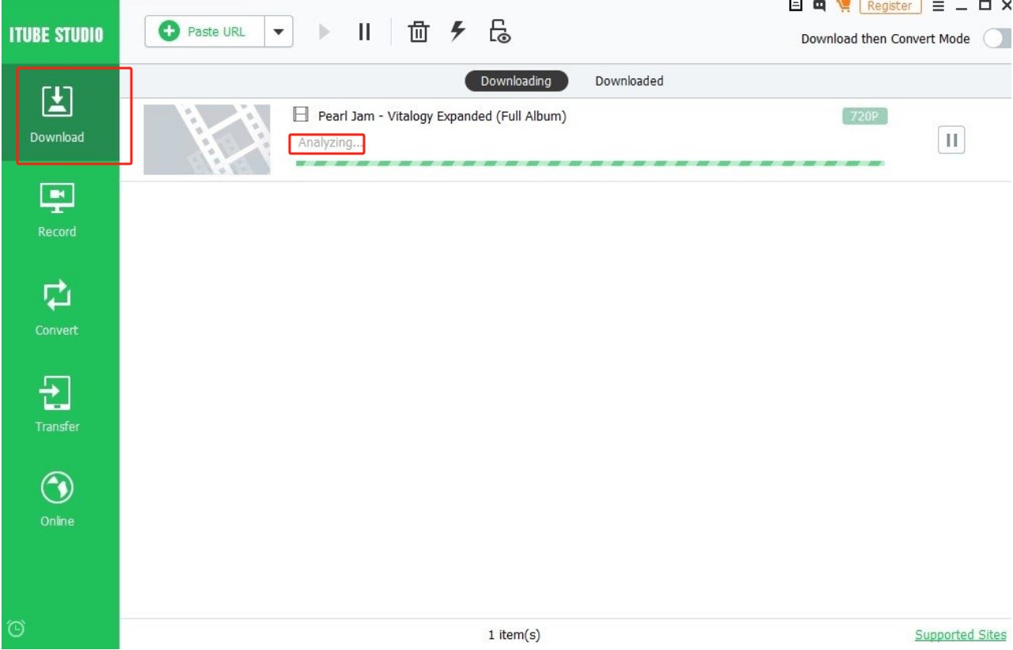
Task: Click the Paste URL button
Action: (x=204, y=32)
